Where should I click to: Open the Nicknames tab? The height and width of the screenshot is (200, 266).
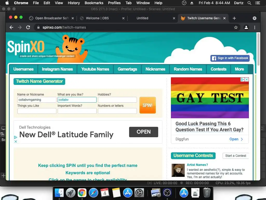[x=155, y=69]
